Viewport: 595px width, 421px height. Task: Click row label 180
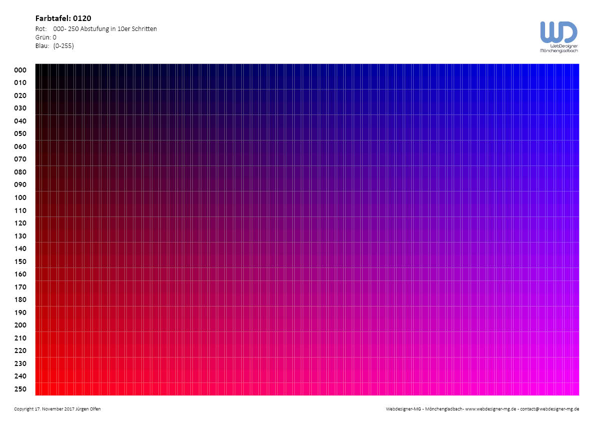pos(20,299)
